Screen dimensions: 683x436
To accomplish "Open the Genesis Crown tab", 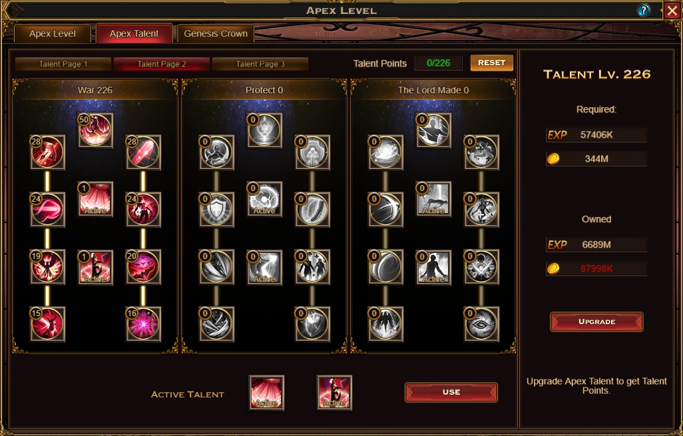I will (216, 33).
